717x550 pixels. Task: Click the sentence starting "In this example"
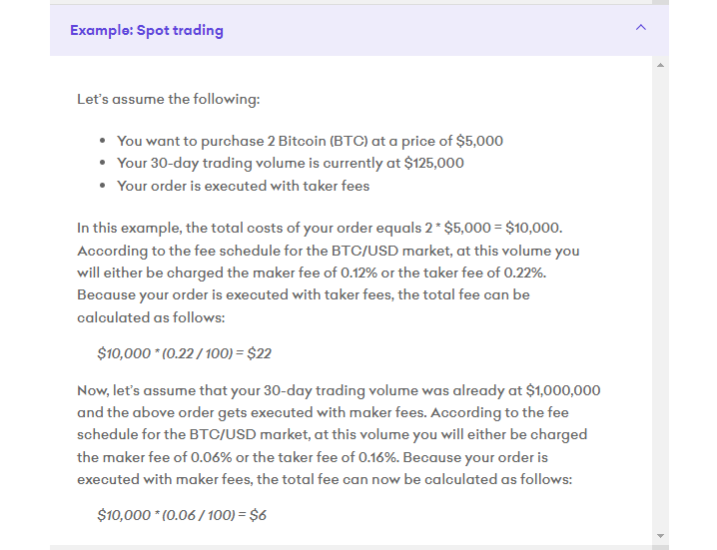click(320, 228)
